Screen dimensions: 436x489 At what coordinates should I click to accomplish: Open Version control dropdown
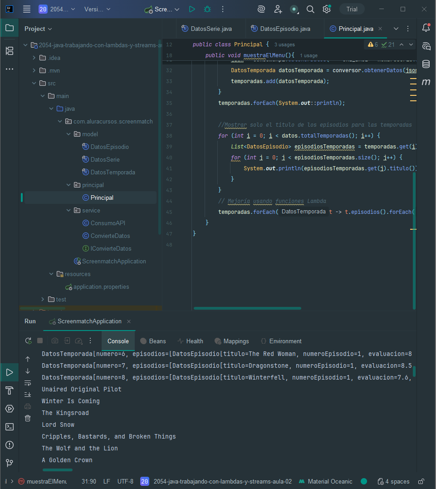point(97,10)
